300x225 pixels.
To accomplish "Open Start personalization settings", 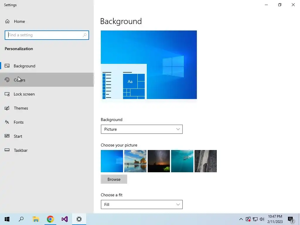I will tap(47, 136).
